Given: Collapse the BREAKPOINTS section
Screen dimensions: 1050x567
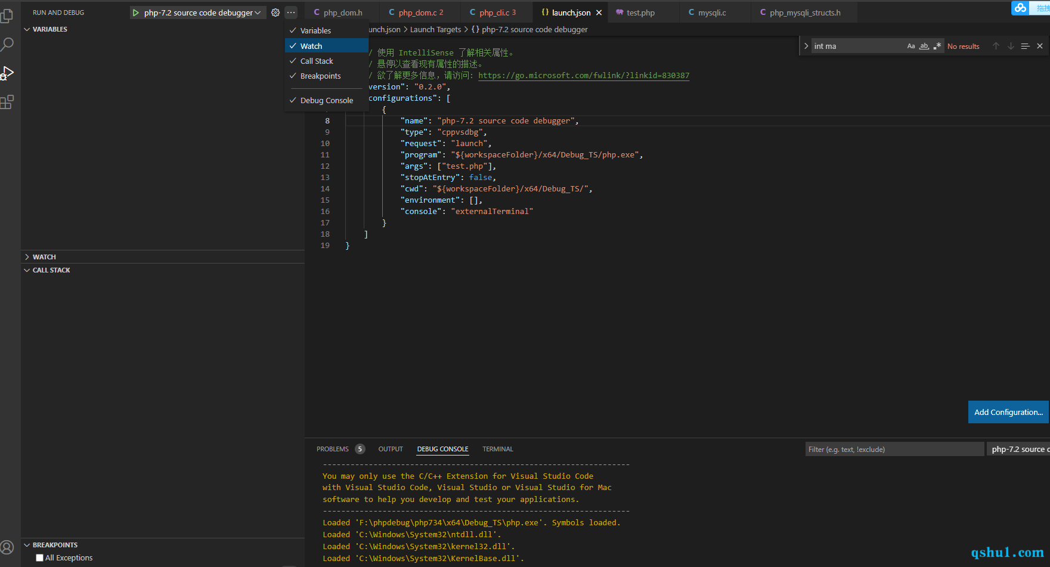Looking at the screenshot, I should [x=163, y=545].
